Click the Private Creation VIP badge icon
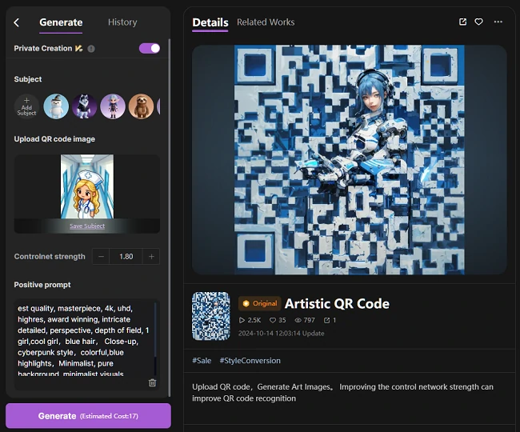This screenshot has width=520, height=432. pyautogui.click(x=78, y=49)
